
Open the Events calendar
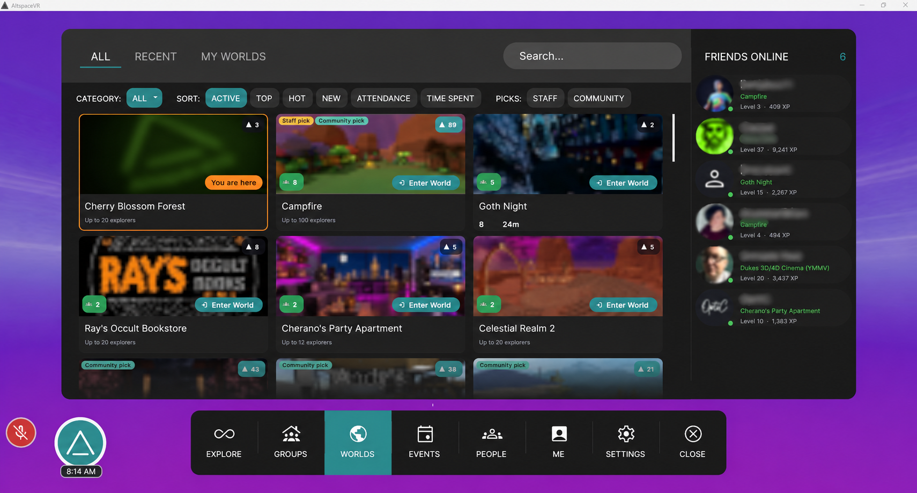[x=424, y=443]
